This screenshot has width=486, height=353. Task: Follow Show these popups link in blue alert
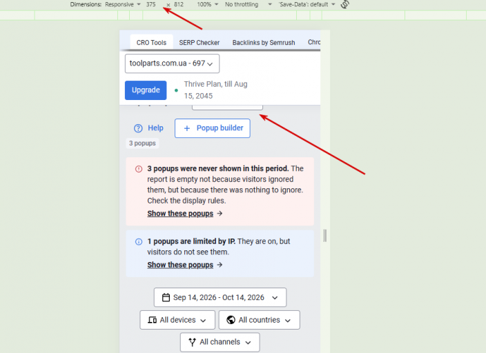[180, 265]
